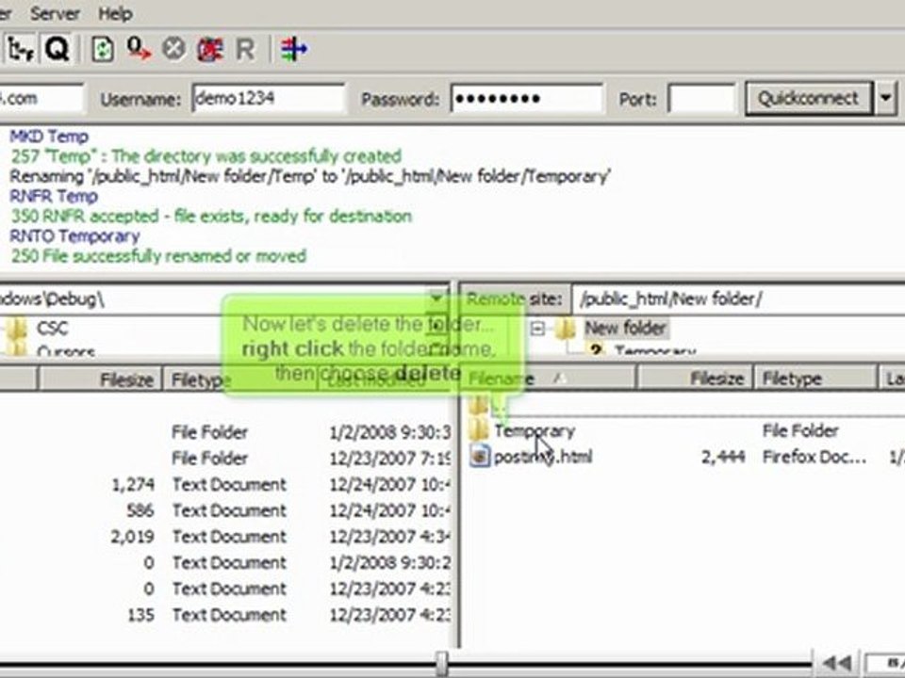Viewport: 905px width, 678px height.
Task: Click log line 'RNTO Temporary'
Action: pyautogui.click(x=75, y=235)
